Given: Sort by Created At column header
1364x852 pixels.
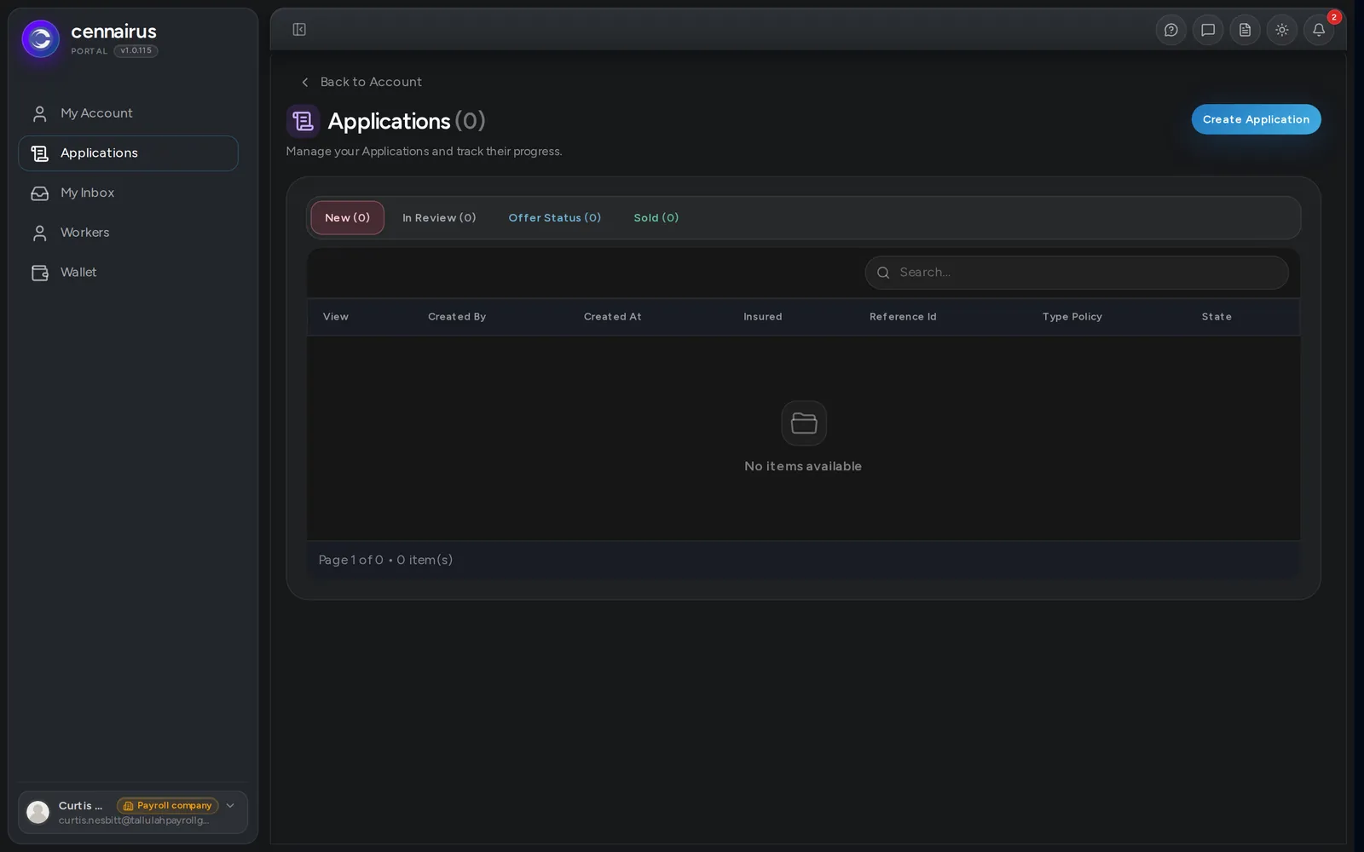Looking at the screenshot, I should click(x=612, y=317).
